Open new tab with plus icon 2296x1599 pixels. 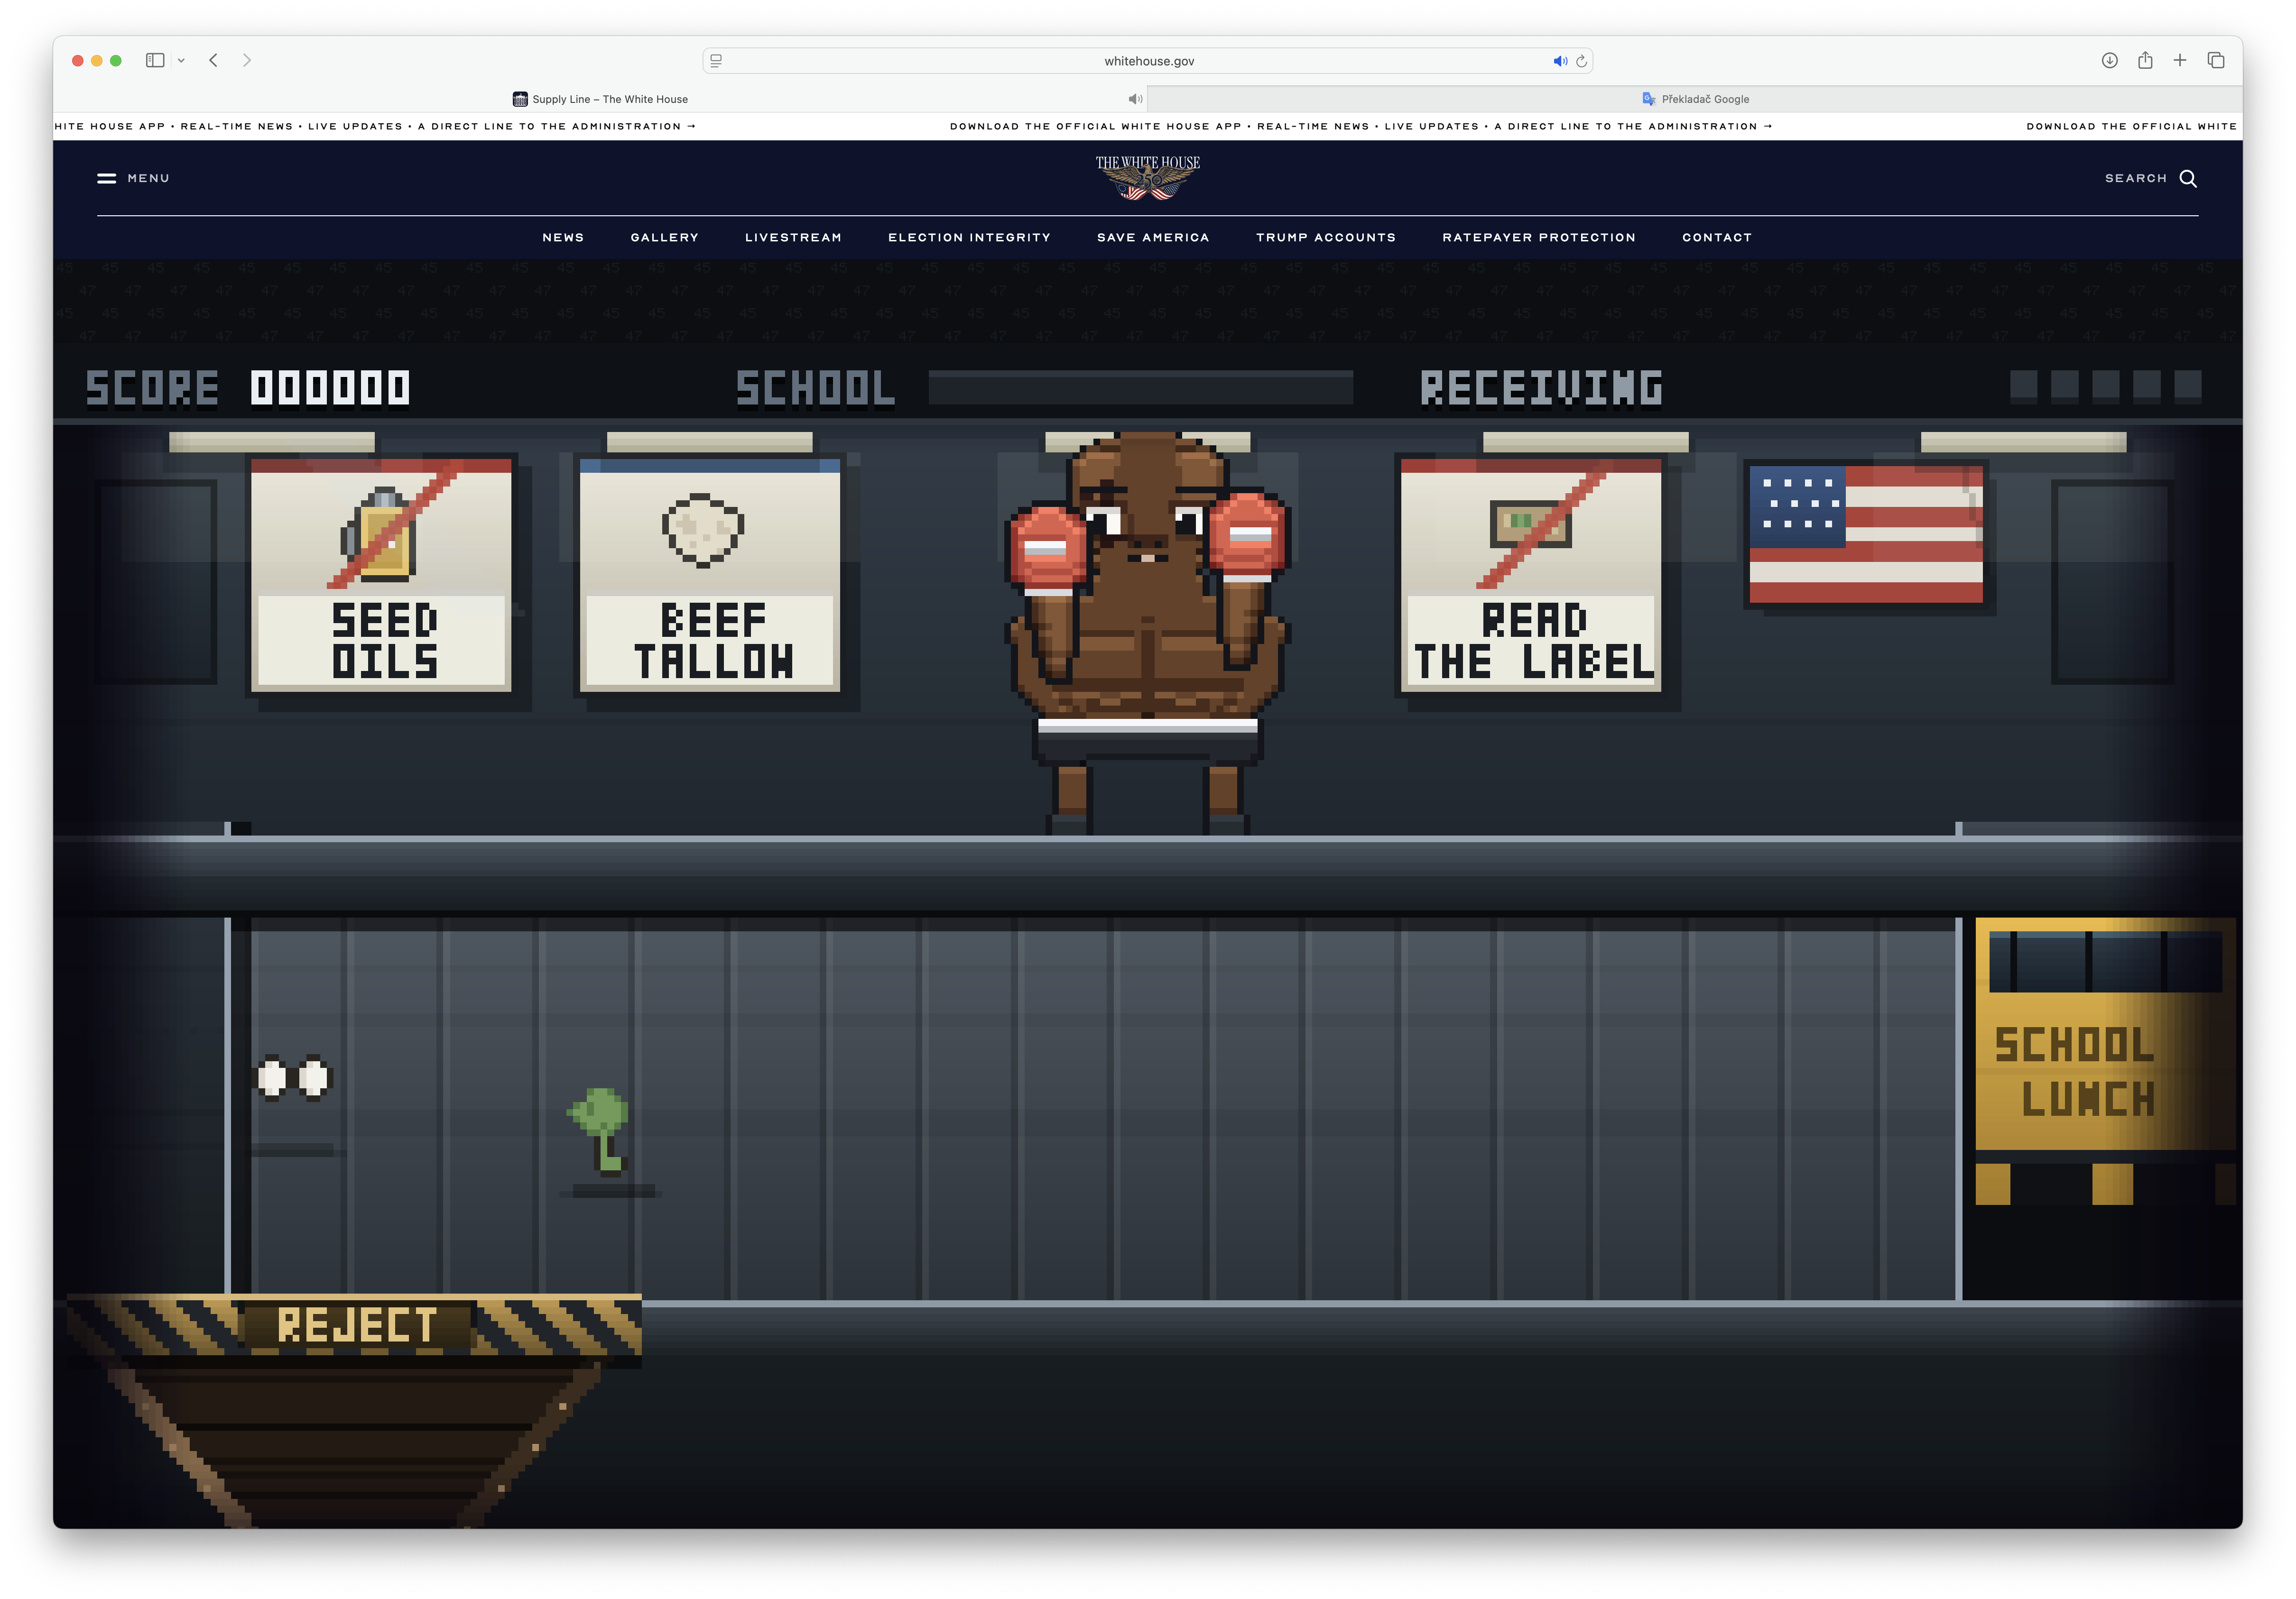point(2180,60)
